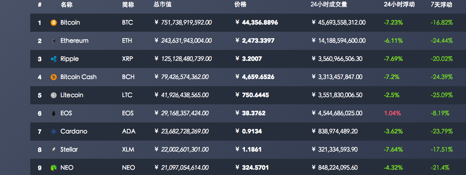Sort by the # rank column header
The image size is (466, 175).
40,5
